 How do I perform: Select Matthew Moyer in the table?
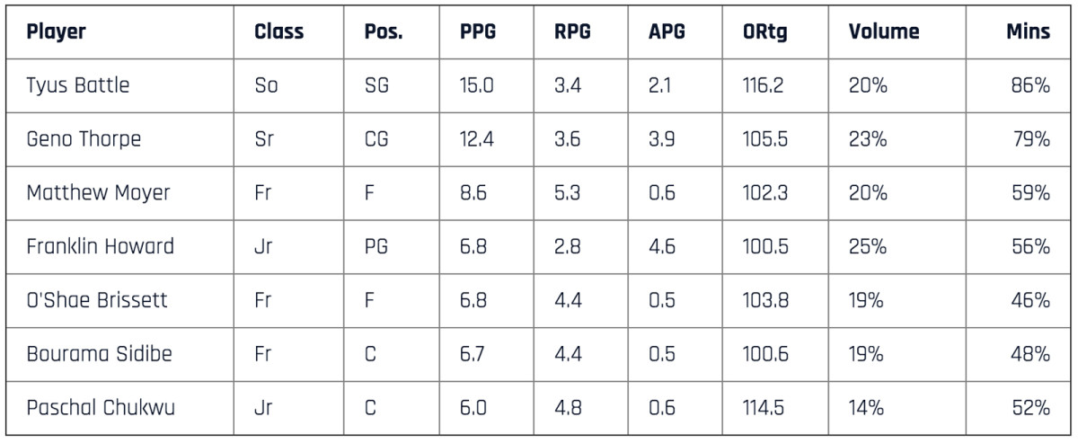click(x=98, y=193)
